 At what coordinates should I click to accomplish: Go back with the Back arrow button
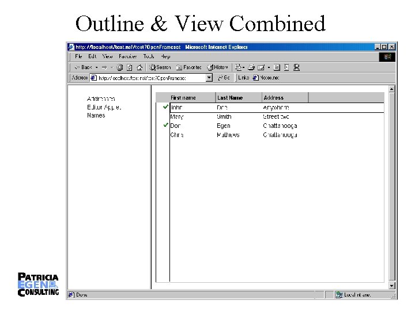(83, 67)
